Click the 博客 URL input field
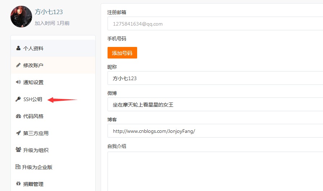This screenshot has width=323, height=191. pos(215,131)
